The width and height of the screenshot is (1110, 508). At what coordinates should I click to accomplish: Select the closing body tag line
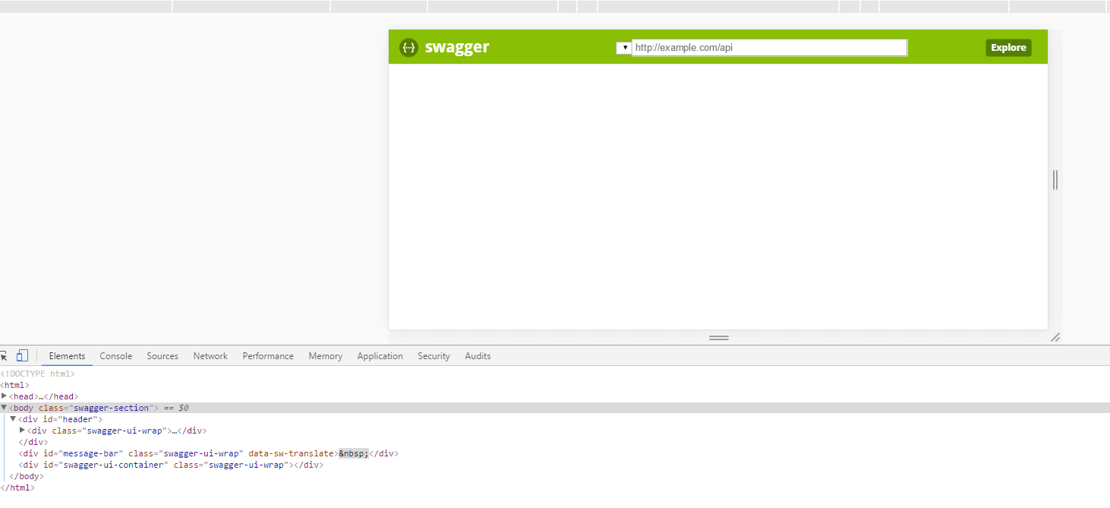click(x=27, y=476)
